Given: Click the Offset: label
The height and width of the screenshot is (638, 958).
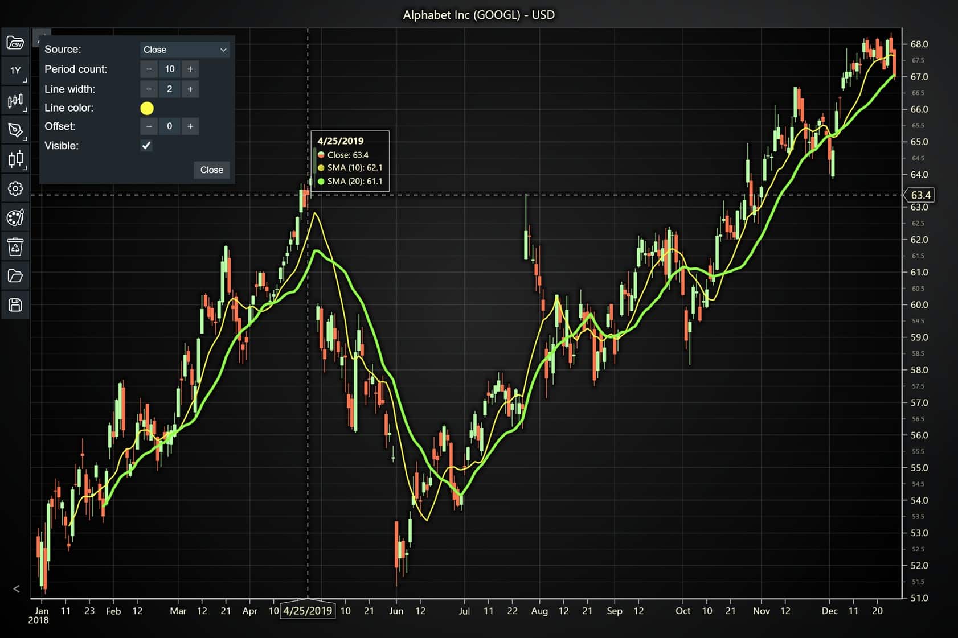Looking at the screenshot, I should click(x=60, y=126).
